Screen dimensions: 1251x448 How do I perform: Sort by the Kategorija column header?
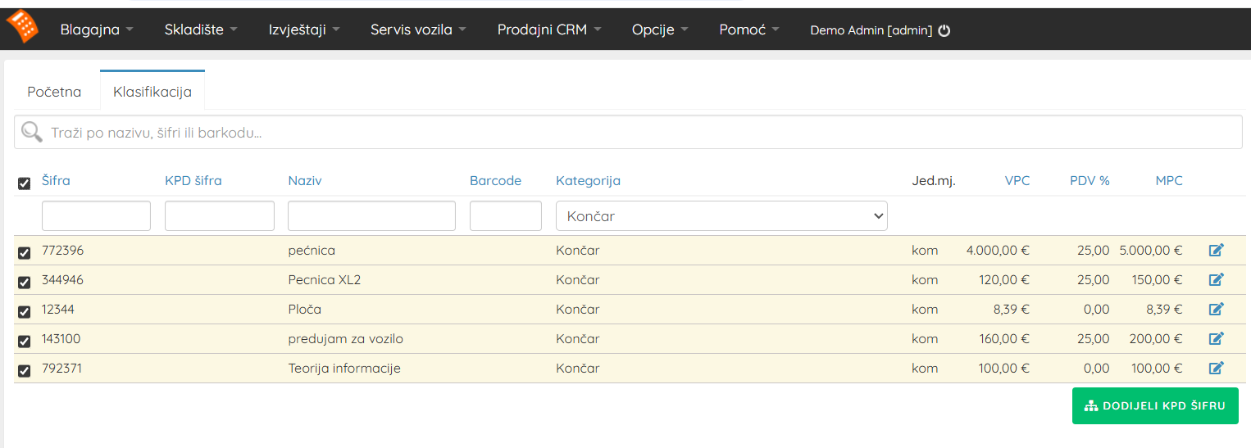pyautogui.click(x=588, y=181)
